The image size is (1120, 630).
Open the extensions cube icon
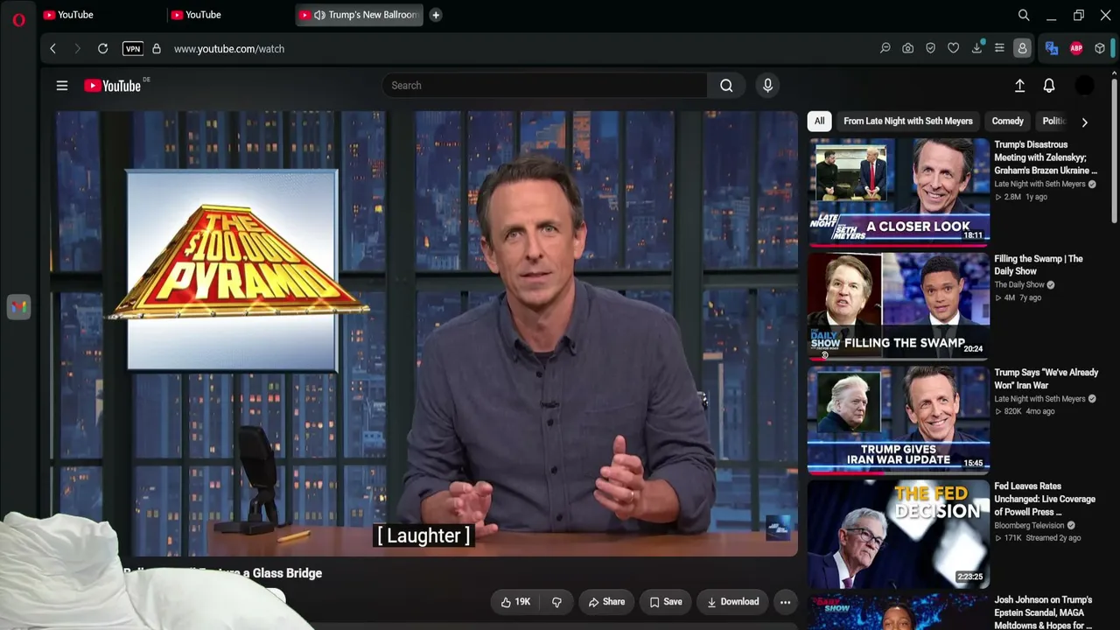pyautogui.click(x=1100, y=49)
